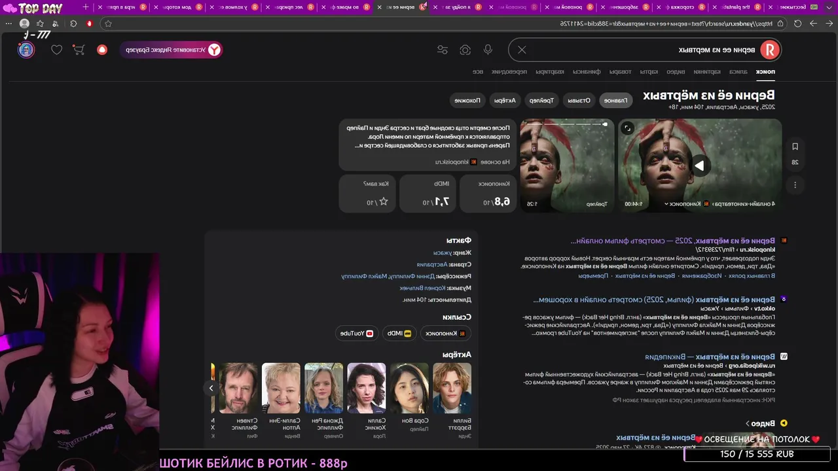Switch to the товары search tab
Viewport: 838px width, 471px height.
(x=621, y=72)
